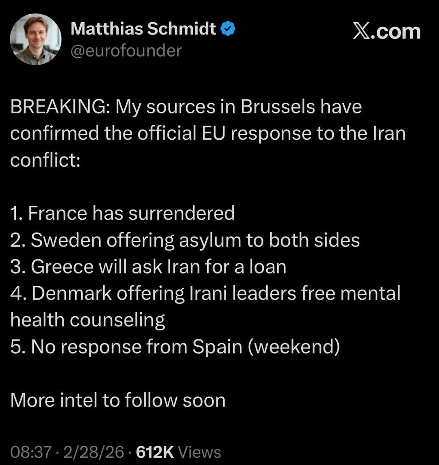439x465 pixels.
Task: Click Matthias Schmidt's profile avatar photo
Action: 36,39
